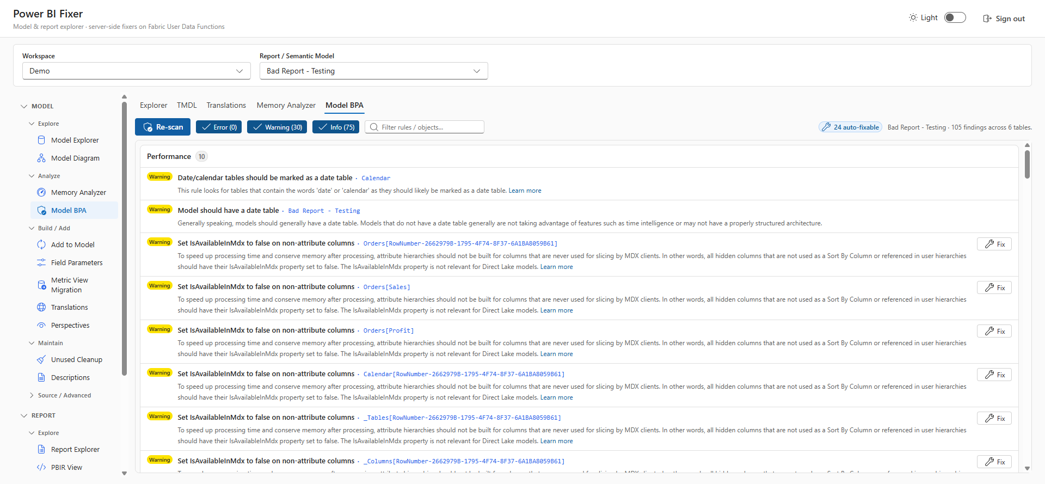Click the Model BPA sidebar icon

click(41, 211)
